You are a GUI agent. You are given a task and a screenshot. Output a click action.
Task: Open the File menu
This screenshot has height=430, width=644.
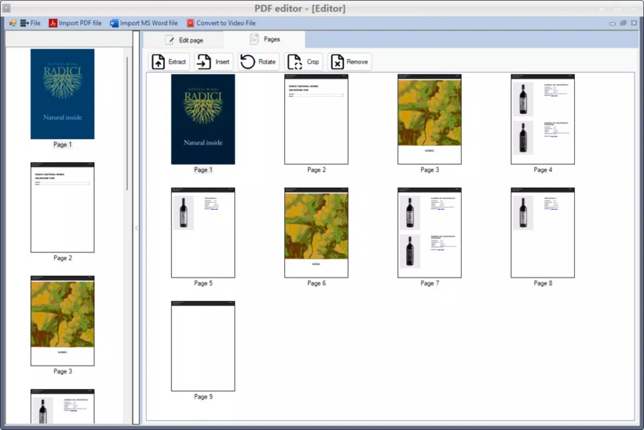point(35,23)
